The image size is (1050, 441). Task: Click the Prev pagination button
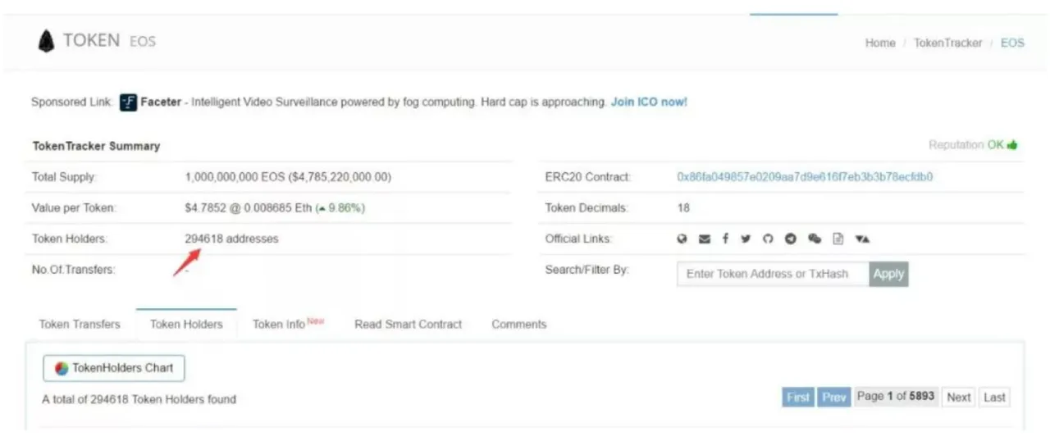click(834, 397)
